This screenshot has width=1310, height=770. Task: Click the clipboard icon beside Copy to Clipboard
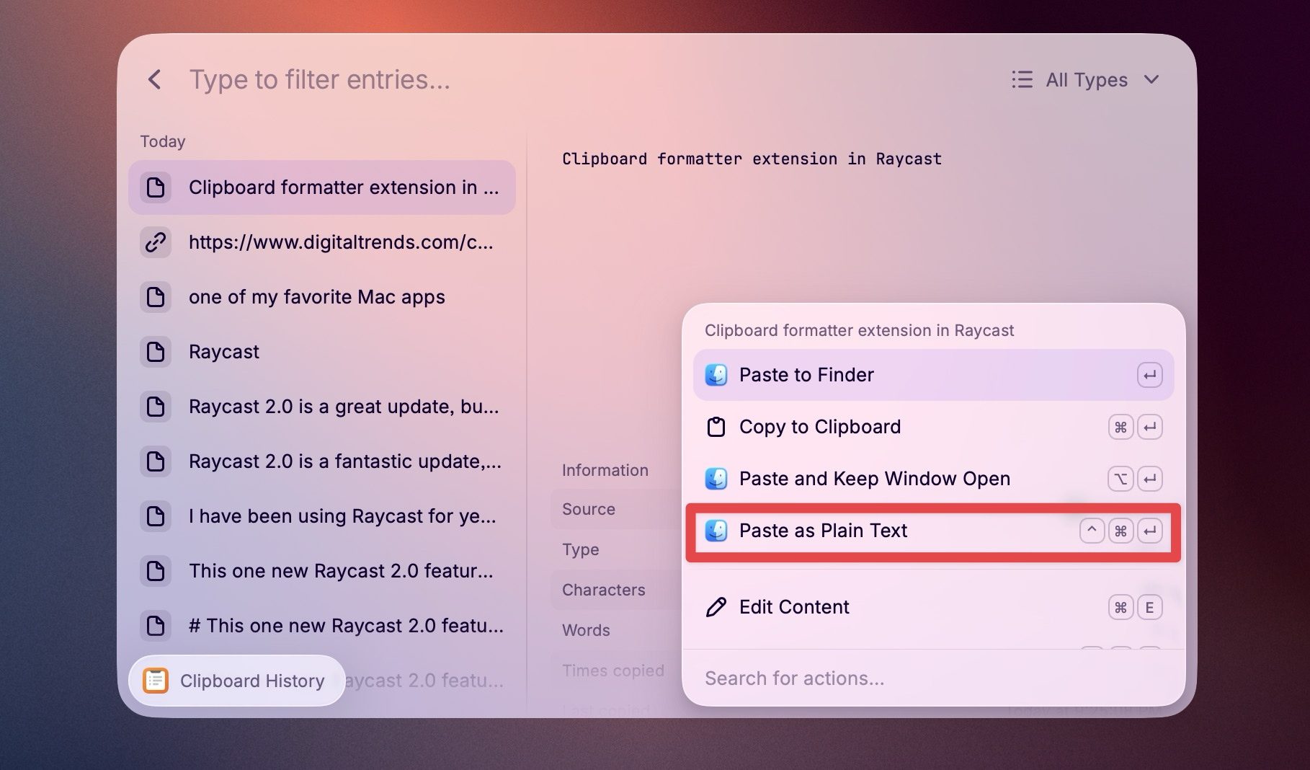coord(716,427)
